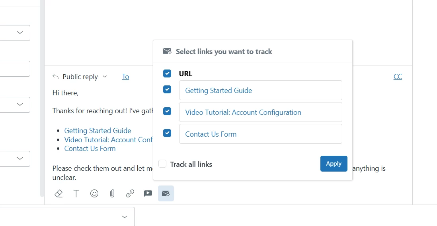Uncheck the Getting Started Guide checkbox
This screenshot has width=437, height=226.
tap(167, 89)
